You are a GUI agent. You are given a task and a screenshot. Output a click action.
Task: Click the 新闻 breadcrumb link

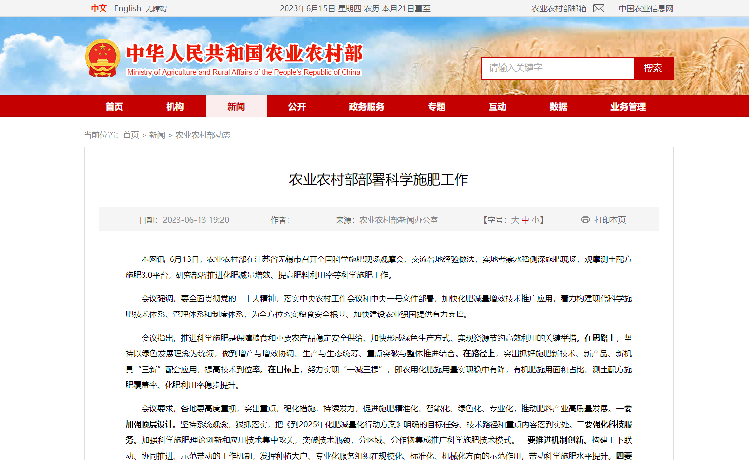coord(157,135)
